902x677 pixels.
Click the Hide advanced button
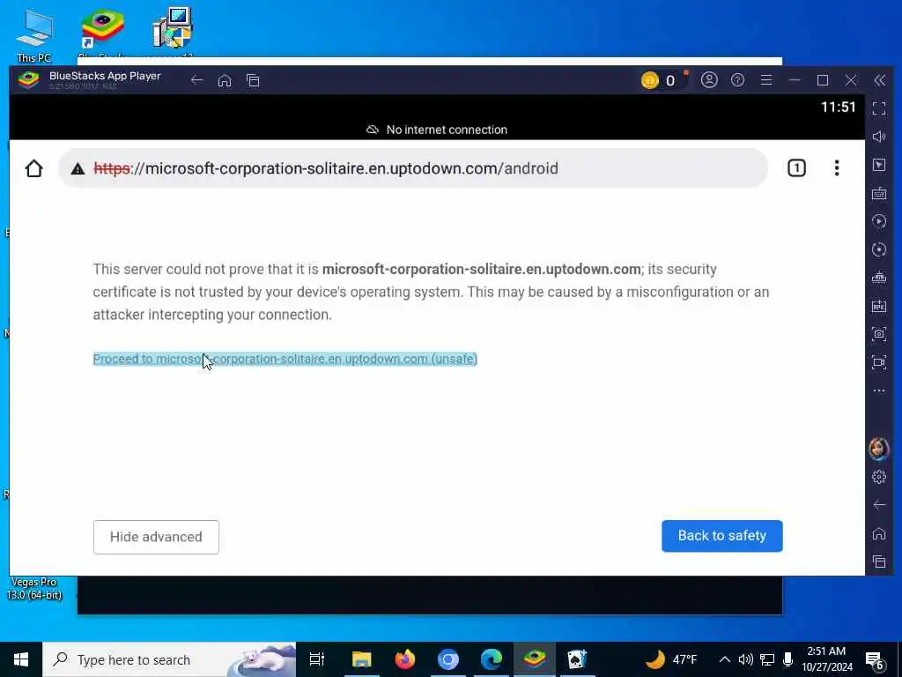[x=156, y=537]
